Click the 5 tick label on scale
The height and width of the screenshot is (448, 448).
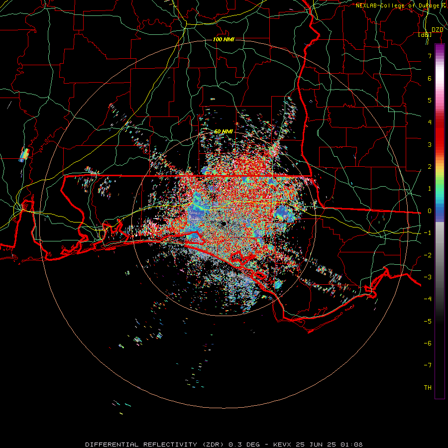coord(430,100)
